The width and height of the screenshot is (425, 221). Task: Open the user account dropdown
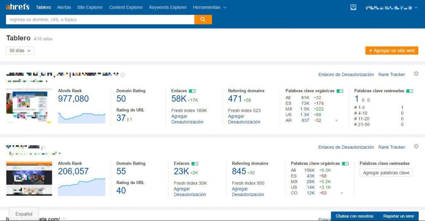coord(391,7)
